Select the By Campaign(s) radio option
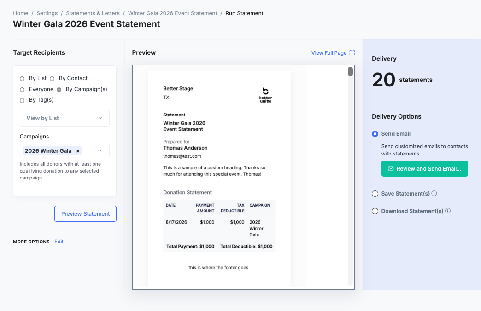 [x=59, y=90]
